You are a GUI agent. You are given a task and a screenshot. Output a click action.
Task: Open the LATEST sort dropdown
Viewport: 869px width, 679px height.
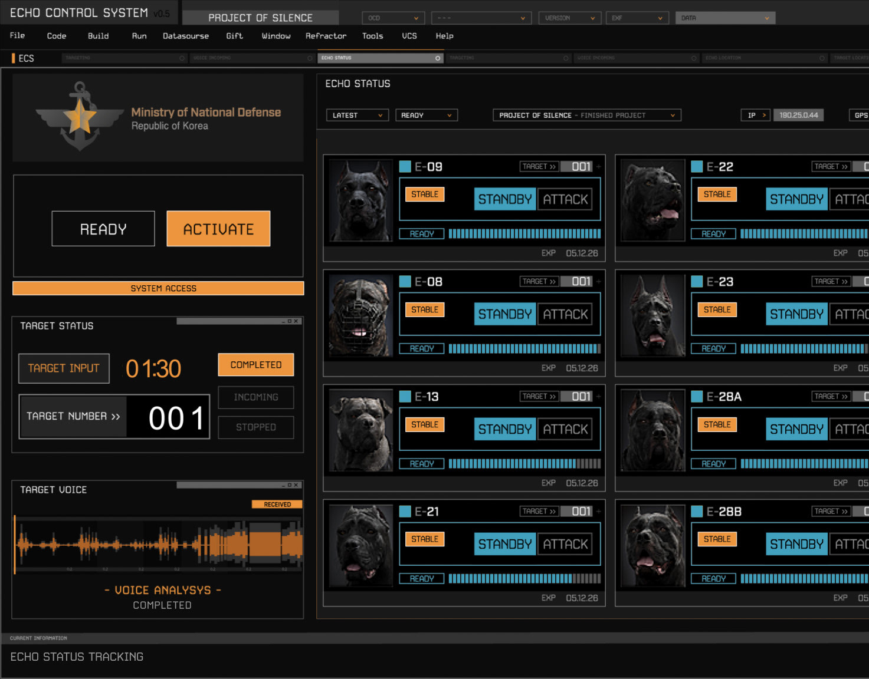pyautogui.click(x=357, y=115)
